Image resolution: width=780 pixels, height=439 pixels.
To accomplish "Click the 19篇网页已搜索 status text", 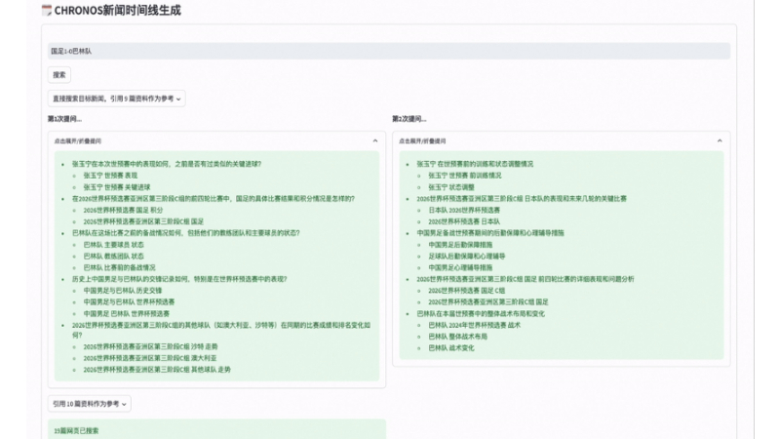I will pyautogui.click(x=76, y=430).
